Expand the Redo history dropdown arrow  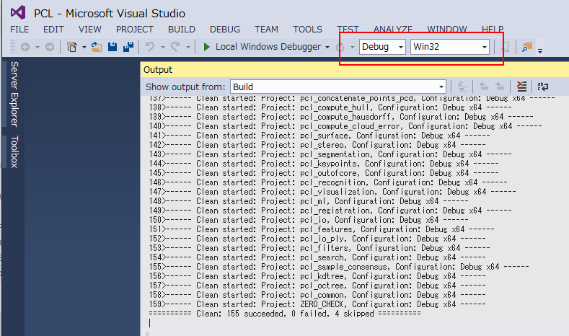[188, 47]
